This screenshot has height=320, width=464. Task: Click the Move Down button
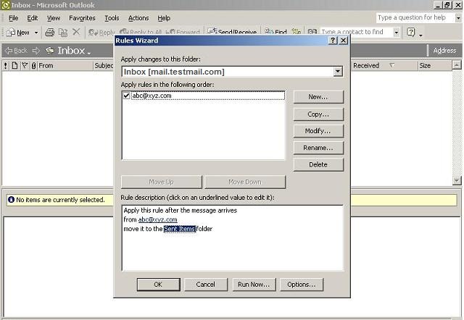[x=245, y=182]
